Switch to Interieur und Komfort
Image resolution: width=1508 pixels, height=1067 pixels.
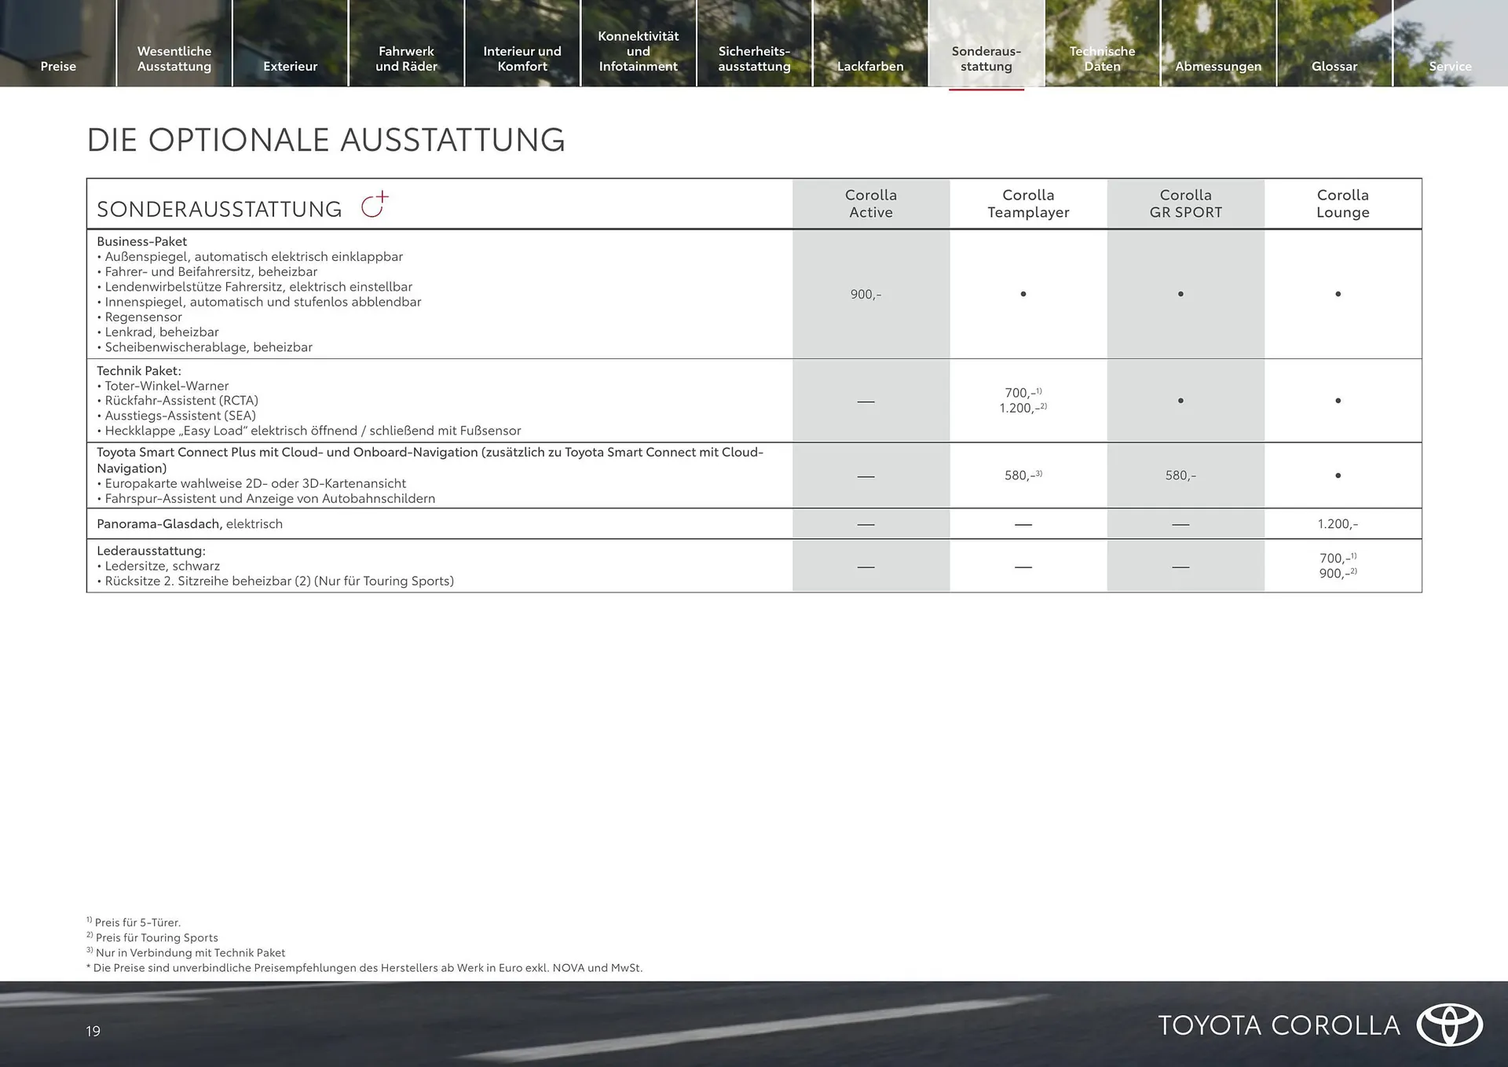click(522, 58)
